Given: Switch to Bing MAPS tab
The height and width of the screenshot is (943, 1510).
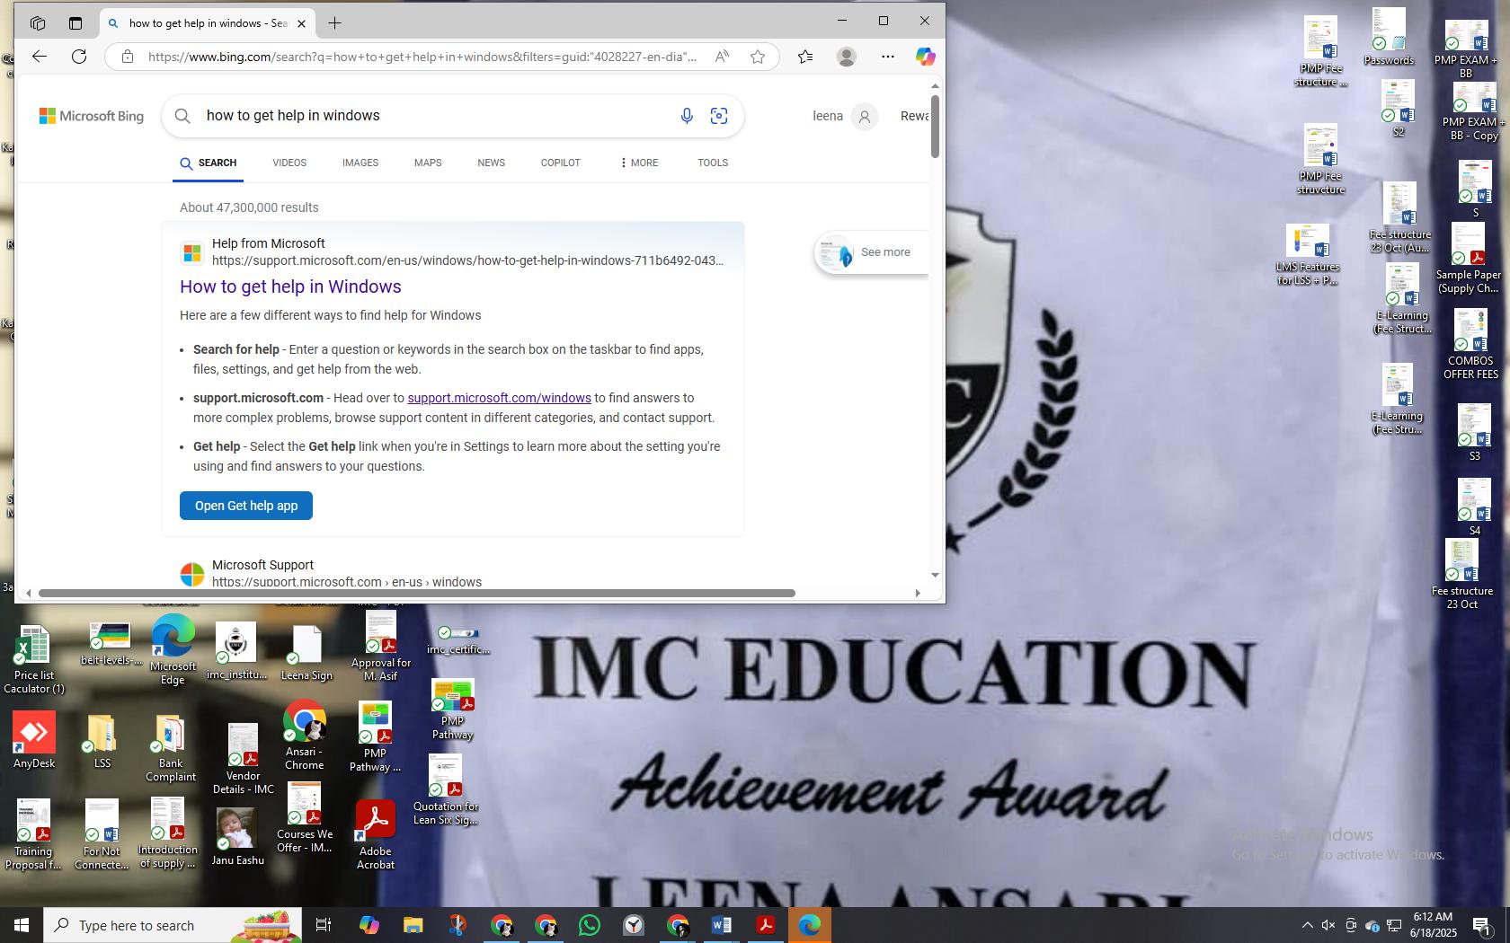Looking at the screenshot, I should click(x=428, y=163).
